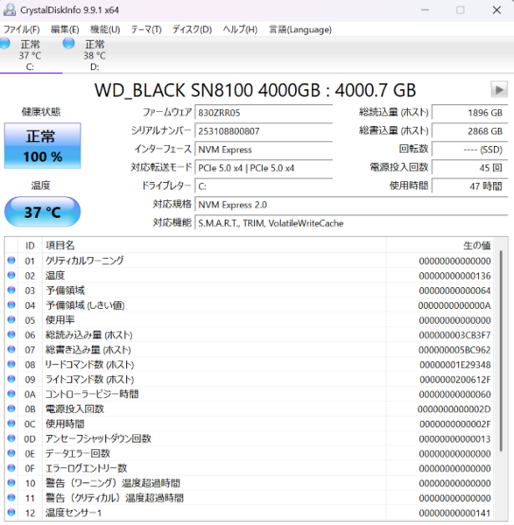Screen dimensions: 514x525
Task: Click the 生の値 column header
Action: coord(440,245)
